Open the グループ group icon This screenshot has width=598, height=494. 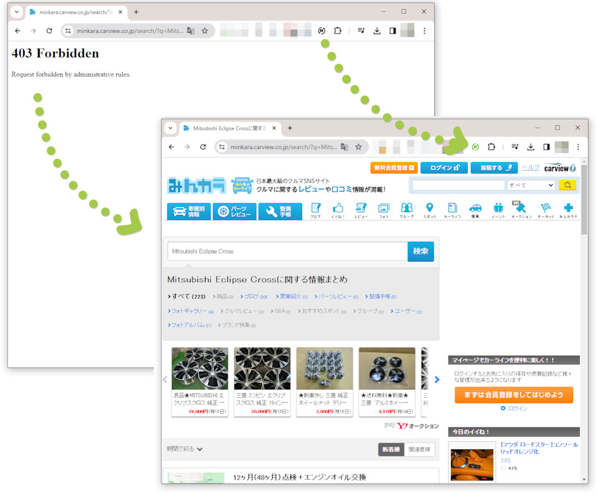tap(407, 210)
